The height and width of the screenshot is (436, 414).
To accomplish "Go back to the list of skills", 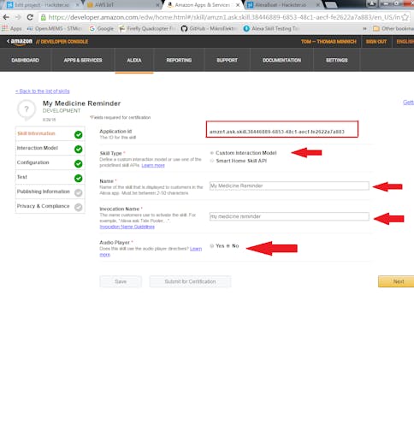I will 43,91.
